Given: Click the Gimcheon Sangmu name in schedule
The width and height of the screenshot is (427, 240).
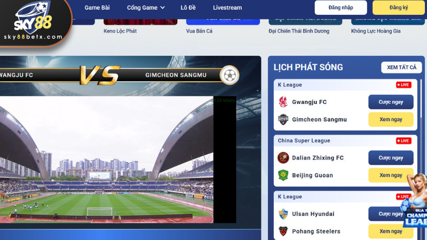Looking at the screenshot, I should (319, 119).
